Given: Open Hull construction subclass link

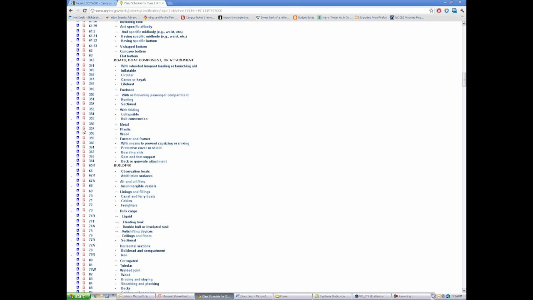Looking at the screenshot, I should click(134, 119).
